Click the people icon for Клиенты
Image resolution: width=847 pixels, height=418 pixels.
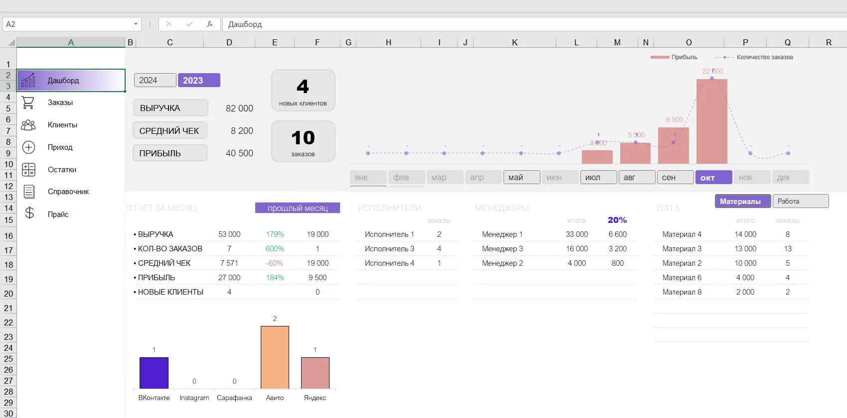pos(28,125)
